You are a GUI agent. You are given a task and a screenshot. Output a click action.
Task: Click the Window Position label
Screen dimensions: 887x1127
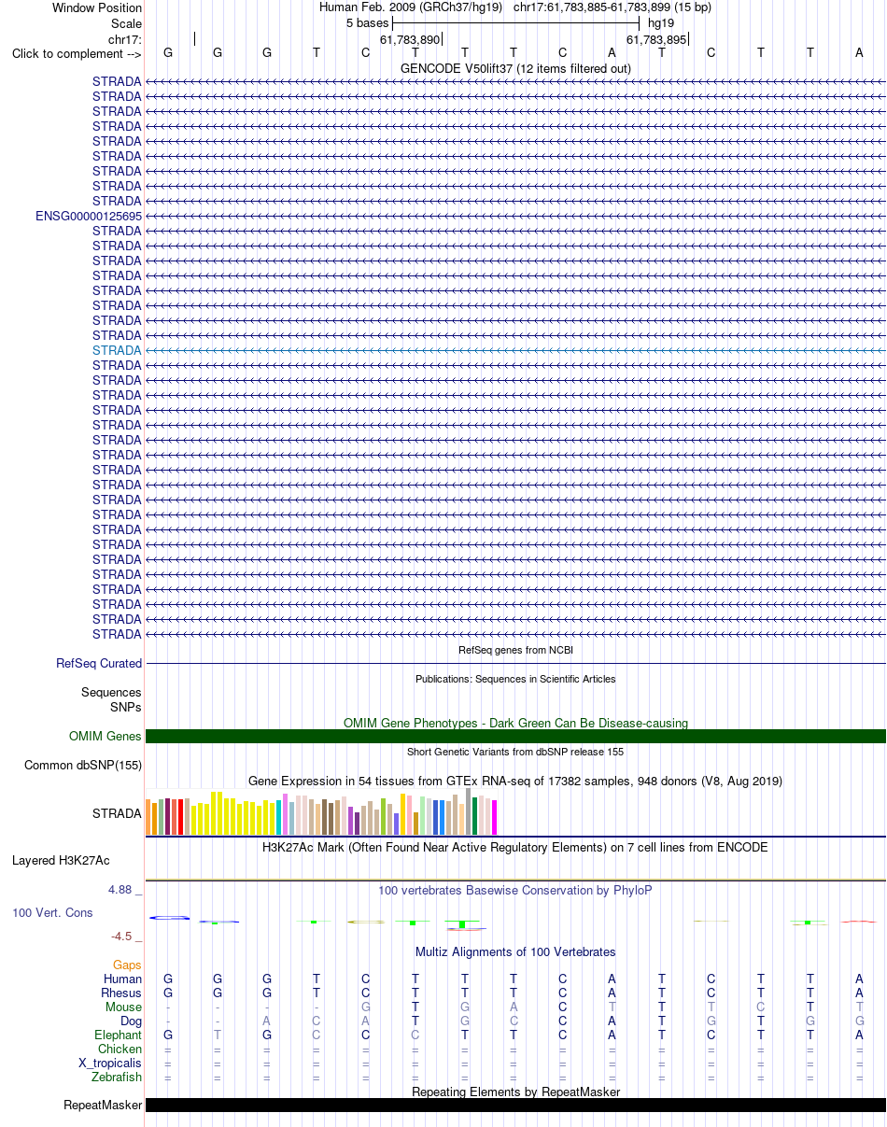[97, 7]
